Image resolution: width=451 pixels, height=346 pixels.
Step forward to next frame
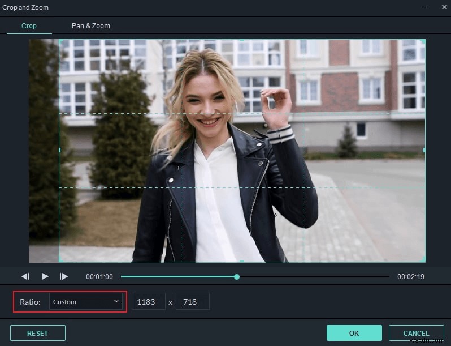[x=64, y=276]
